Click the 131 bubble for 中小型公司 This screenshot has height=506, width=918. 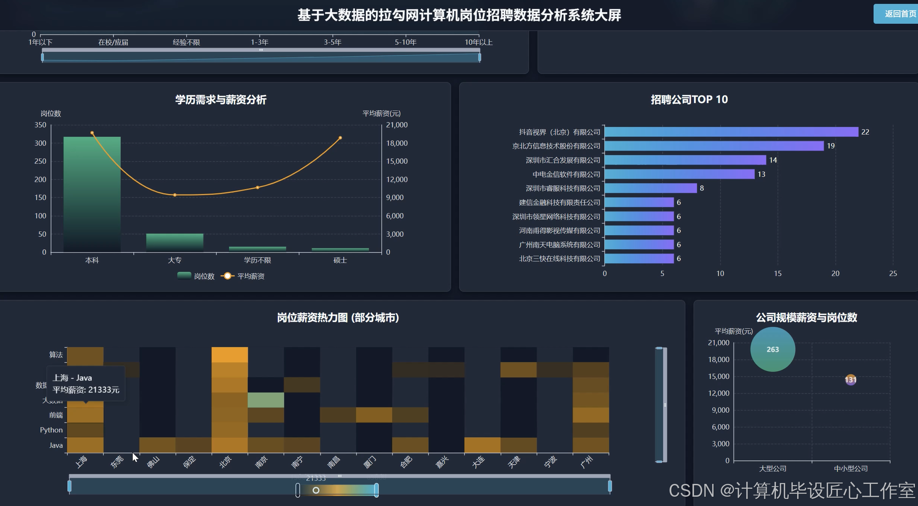(850, 380)
